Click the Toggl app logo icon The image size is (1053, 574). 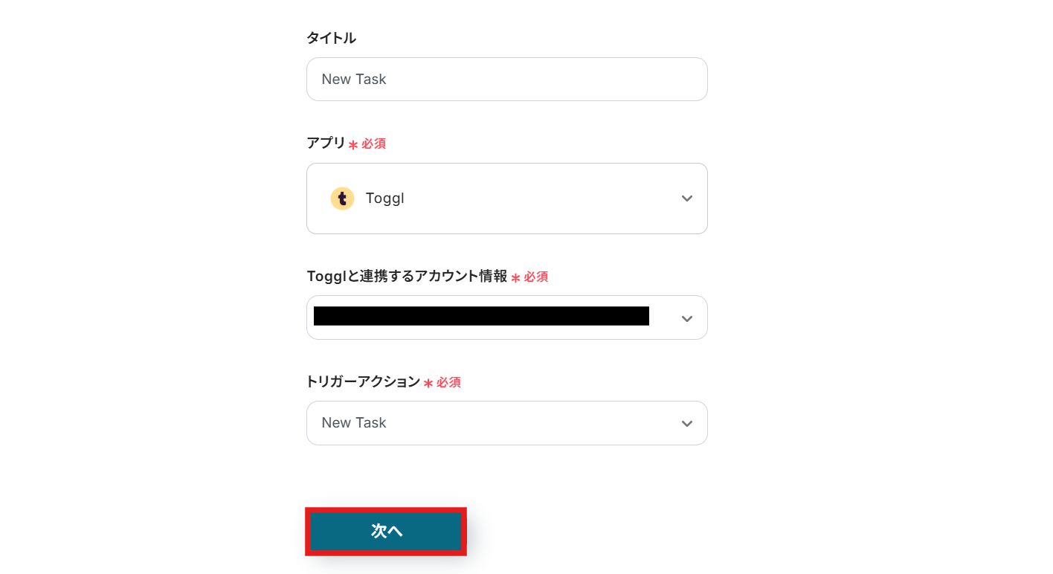tap(342, 199)
